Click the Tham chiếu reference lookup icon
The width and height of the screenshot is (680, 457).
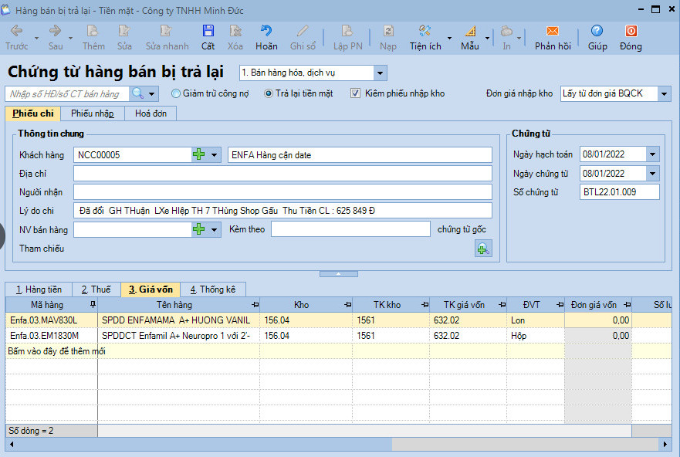(483, 249)
